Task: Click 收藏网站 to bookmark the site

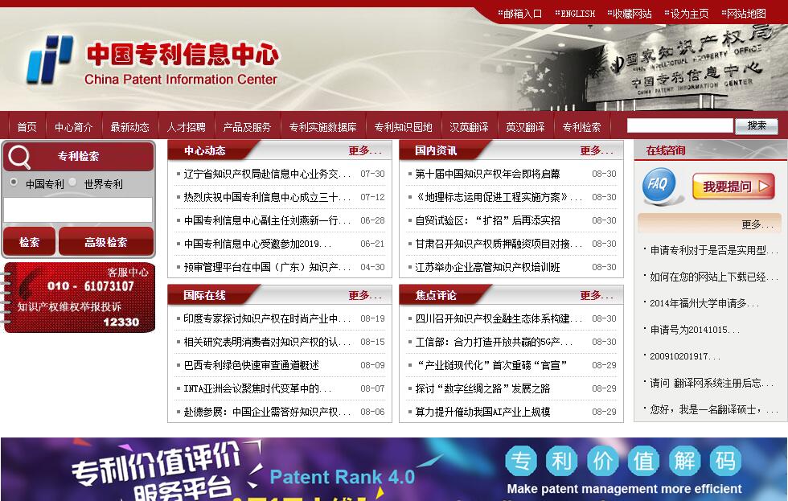Action: 632,14
